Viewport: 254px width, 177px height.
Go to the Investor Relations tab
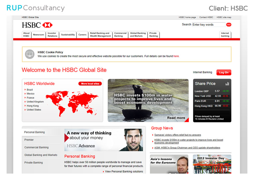[x=52, y=35]
